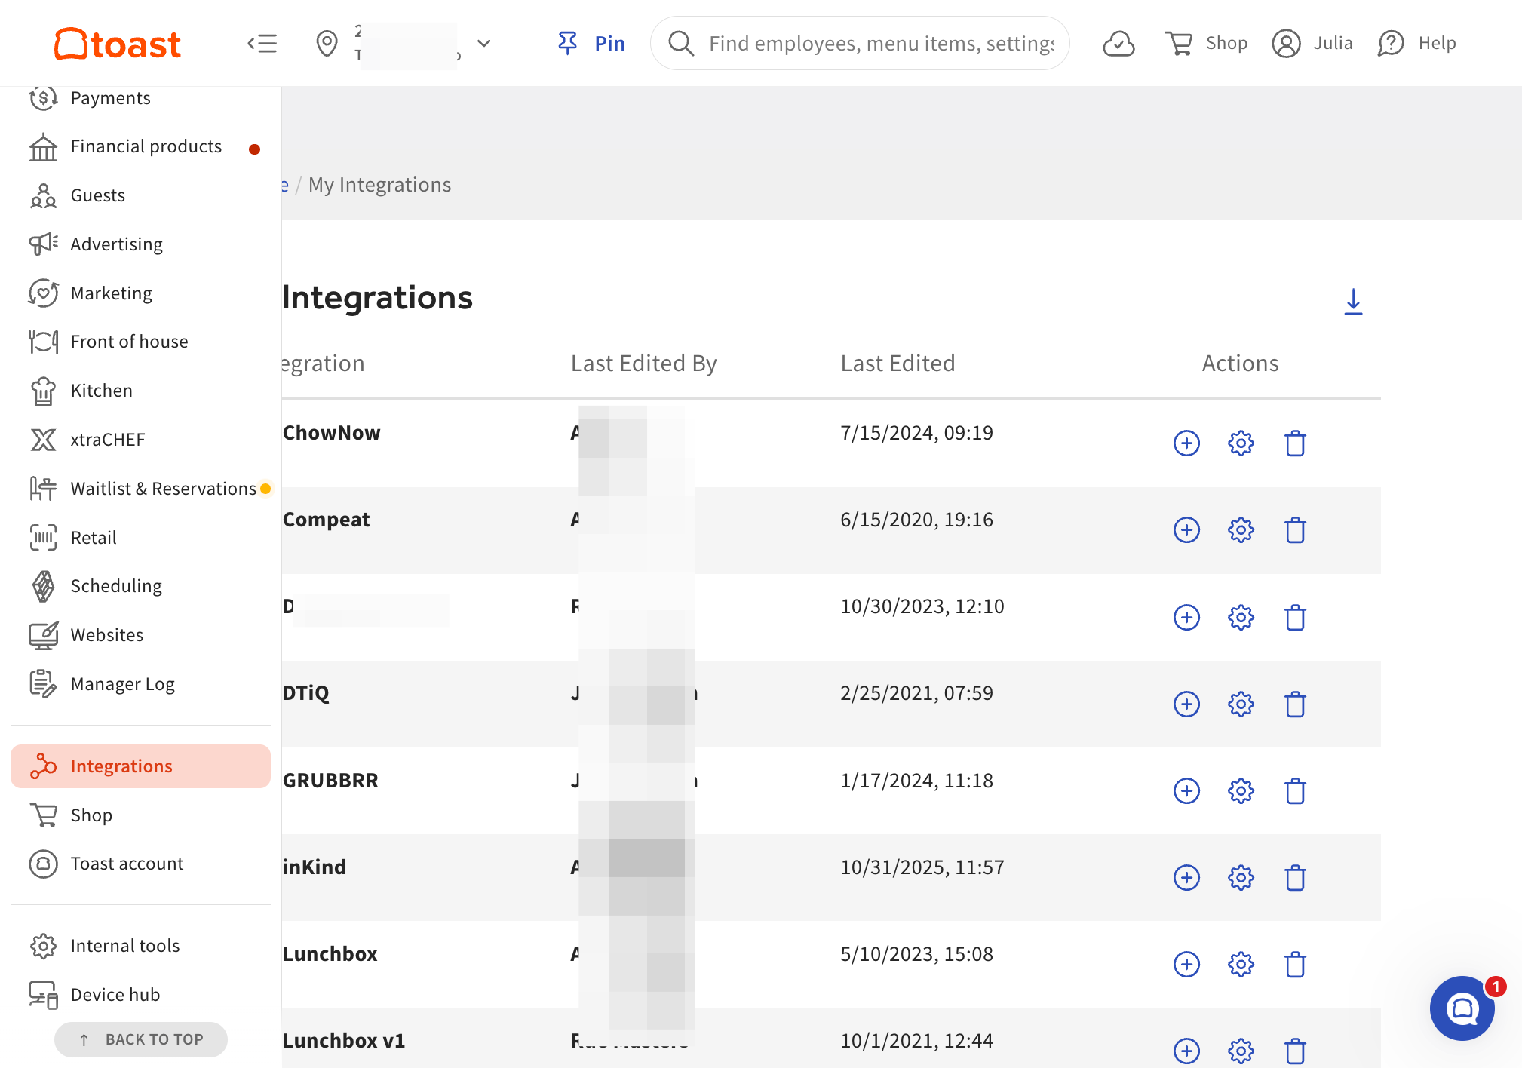Add to the DTiQ integration
Image resolution: width=1522 pixels, height=1068 pixels.
click(x=1186, y=704)
